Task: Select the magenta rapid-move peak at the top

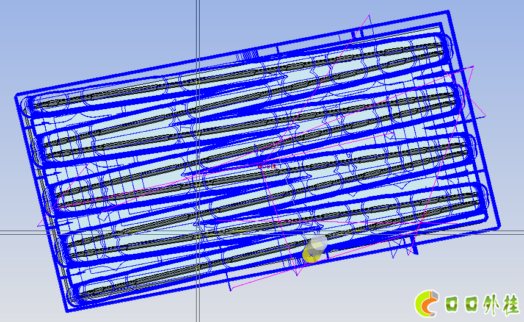Action: [368, 16]
